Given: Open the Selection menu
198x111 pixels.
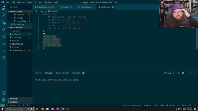Looking at the screenshot, I should coord(21,2).
